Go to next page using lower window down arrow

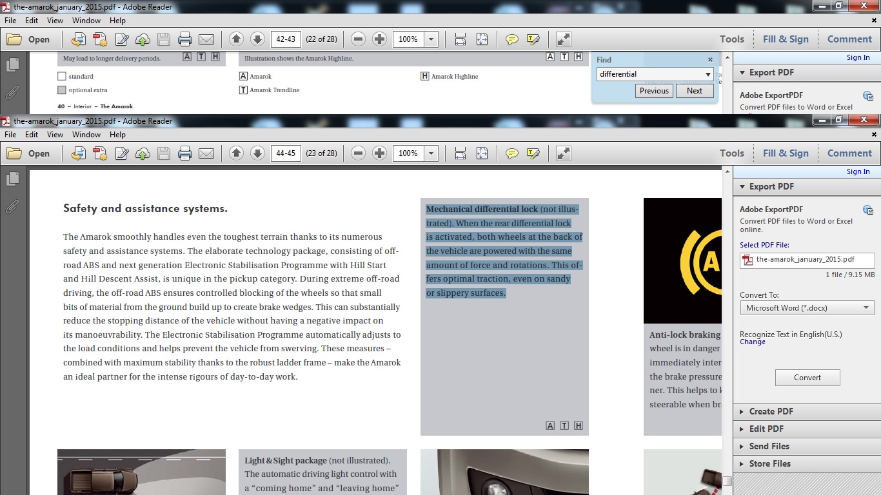[257, 153]
